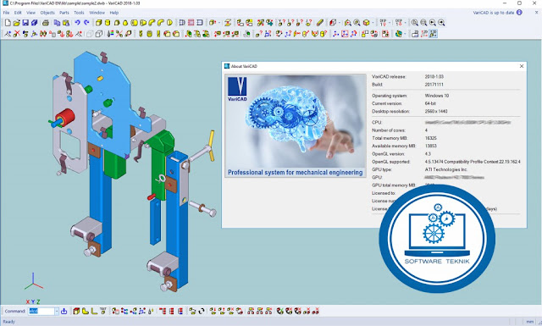
Task: Click the shaded cube display icon
Action: click(333, 23)
